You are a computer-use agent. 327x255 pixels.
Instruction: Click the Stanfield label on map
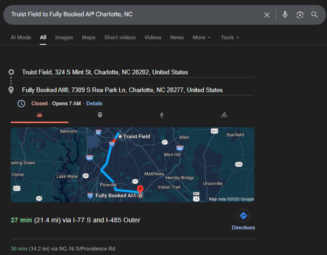(x=235, y=135)
